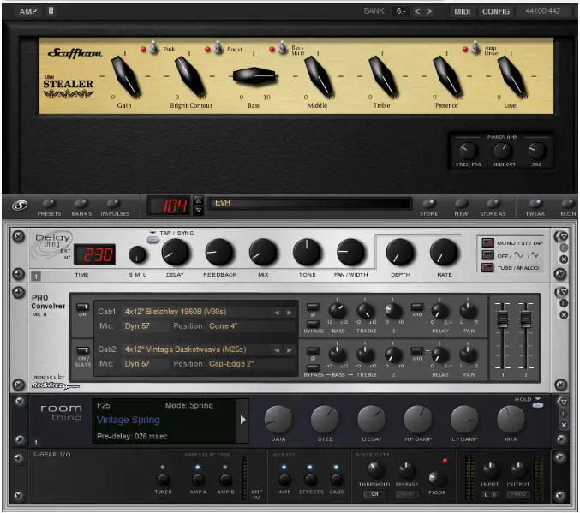The width and height of the screenshot is (580, 513).
Task: Click the Middle knob on the amp
Action: pos(319,76)
